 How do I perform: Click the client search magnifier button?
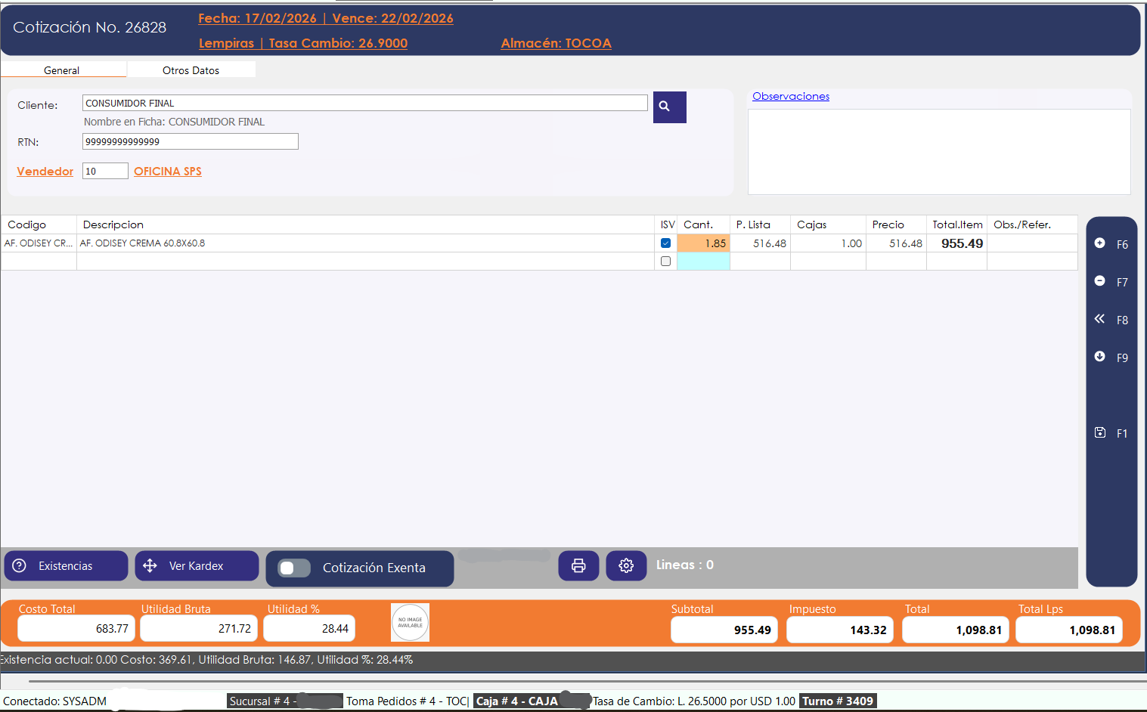(x=669, y=107)
